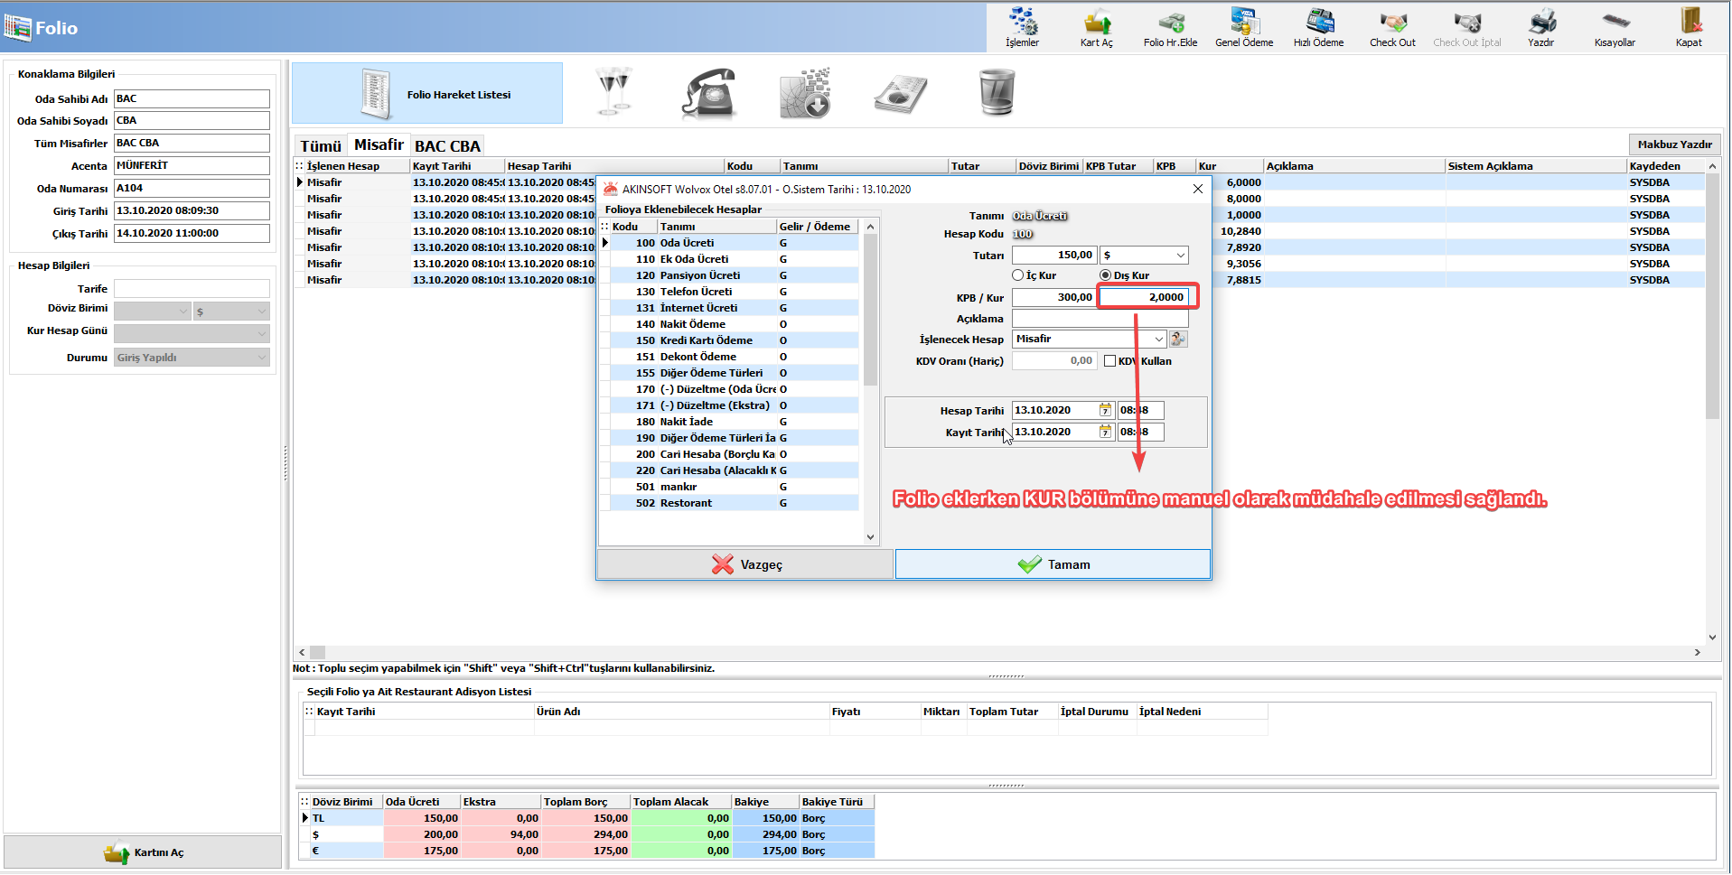Open the Durumu Giriş Yapıldı dropdown
This screenshot has width=1732, height=875.
click(192, 358)
